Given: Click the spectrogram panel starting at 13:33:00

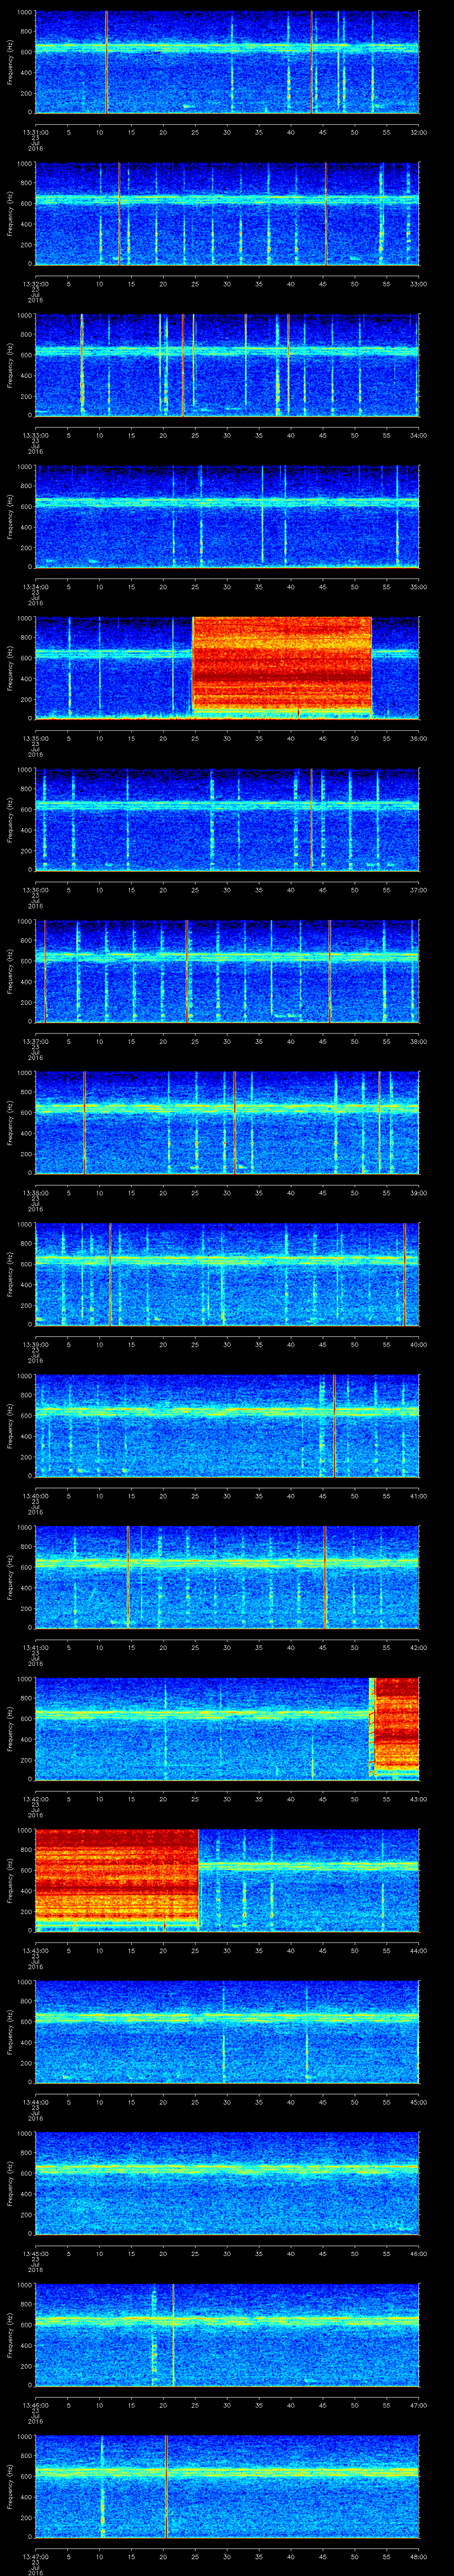Looking at the screenshot, I should click(227, 365).
